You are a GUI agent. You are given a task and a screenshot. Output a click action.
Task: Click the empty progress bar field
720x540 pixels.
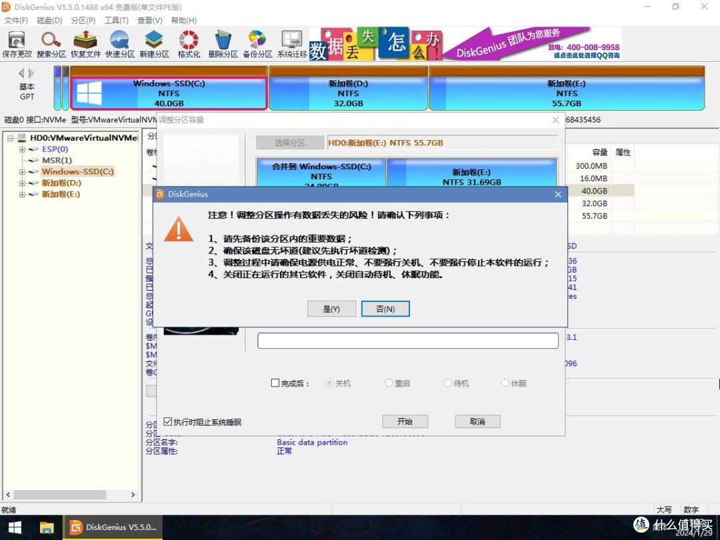pos(408,341)
